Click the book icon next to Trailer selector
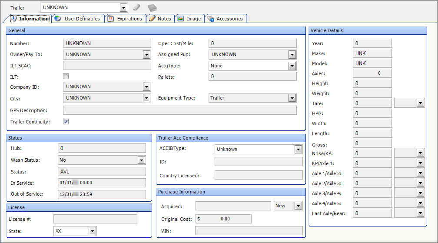438x243 pixels. tap(152, 7)
